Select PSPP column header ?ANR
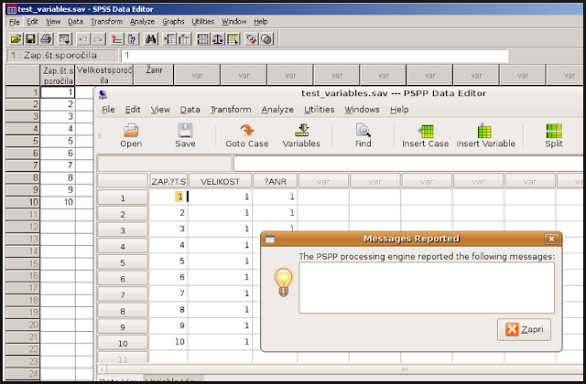 coord(276,181)
